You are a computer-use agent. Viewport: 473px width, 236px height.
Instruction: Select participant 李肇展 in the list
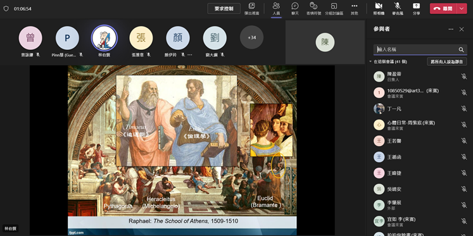pyautogui.click(x=419, y=205)
